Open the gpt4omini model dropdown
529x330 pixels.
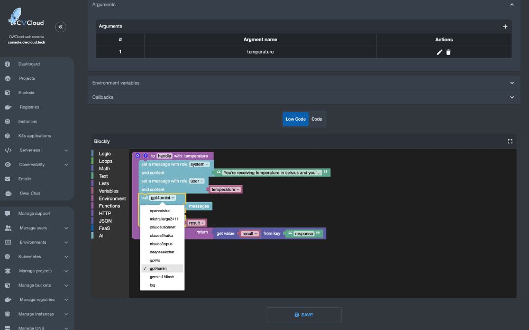tap(162, 198)
